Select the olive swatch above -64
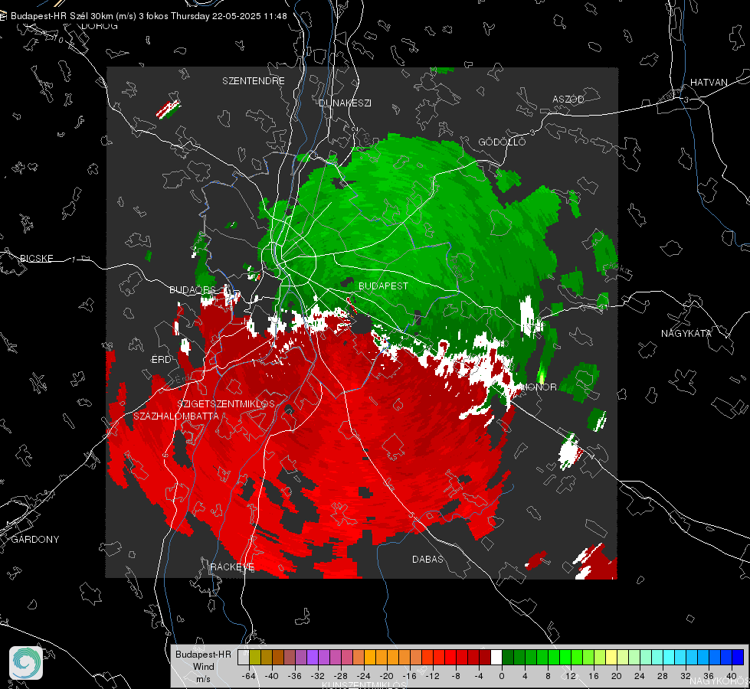This screenshot has width=750, height=689. 255,657
